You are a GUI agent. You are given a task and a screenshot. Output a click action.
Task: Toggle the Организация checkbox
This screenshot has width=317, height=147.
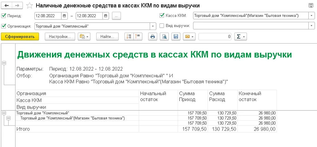pyautogui.click(x=3, y=26)
